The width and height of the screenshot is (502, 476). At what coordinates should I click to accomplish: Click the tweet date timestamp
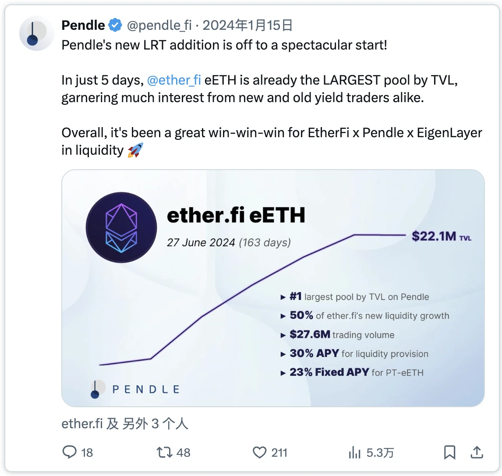[x=247, y=25]
